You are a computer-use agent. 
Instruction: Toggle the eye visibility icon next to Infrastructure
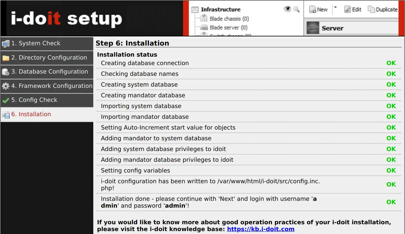click(x=287, y=8)
